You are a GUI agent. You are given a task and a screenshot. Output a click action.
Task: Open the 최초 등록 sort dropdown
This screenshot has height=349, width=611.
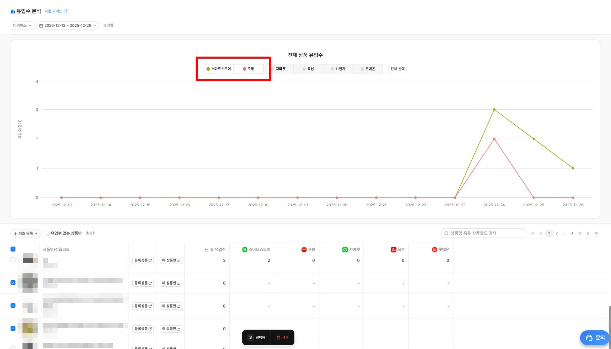[x=26, y=233]
